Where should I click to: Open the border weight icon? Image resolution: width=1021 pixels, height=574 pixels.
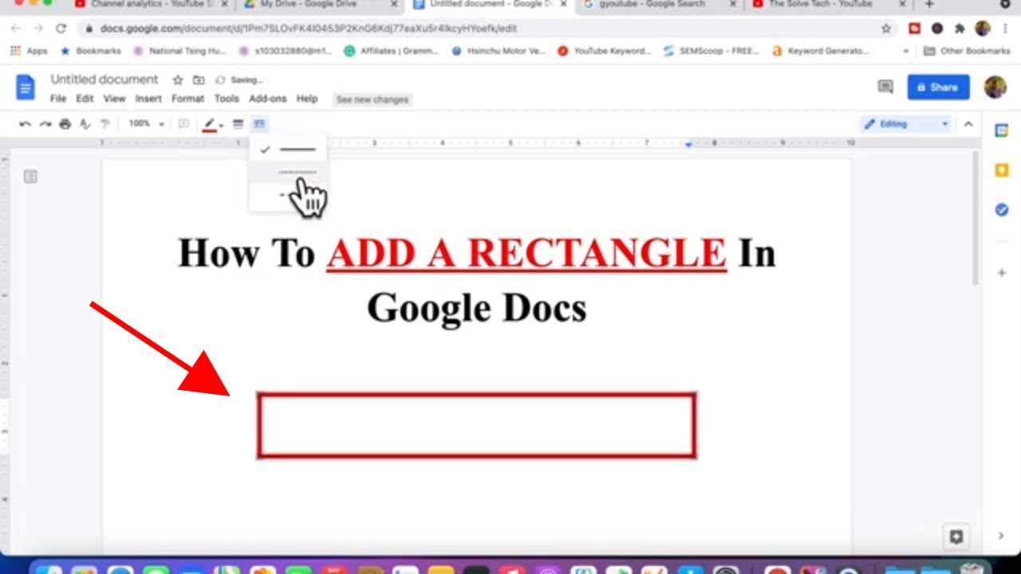point(238,124)
